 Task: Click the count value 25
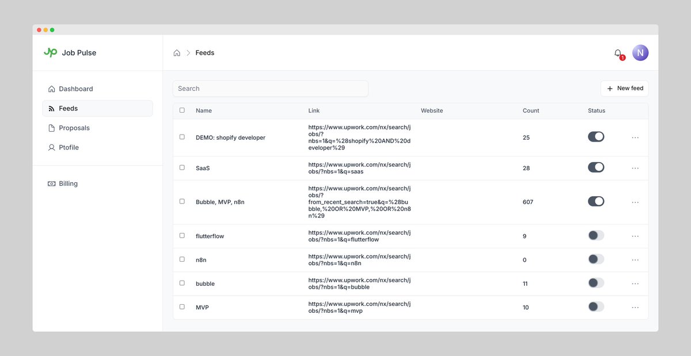(x=526, y=138)
